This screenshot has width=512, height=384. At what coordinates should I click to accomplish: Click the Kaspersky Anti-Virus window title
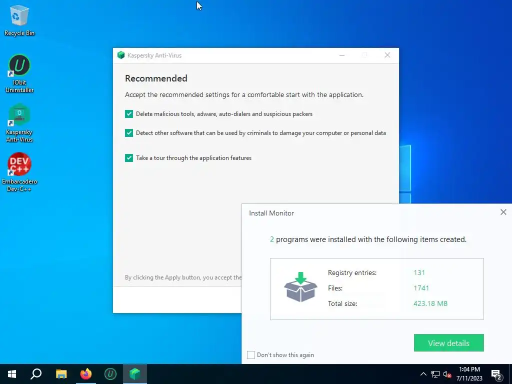coord(154,55)
